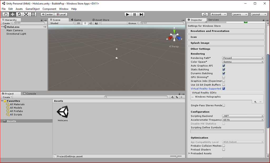The image size is (270, 163).
Task: Open Project Create dropdown
Action: [7, 97]
